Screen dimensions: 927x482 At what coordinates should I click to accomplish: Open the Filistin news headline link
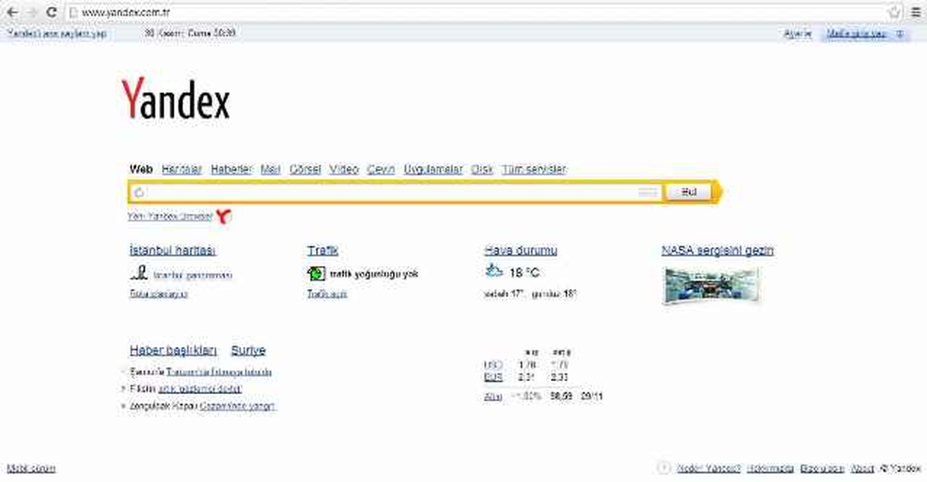click(x=200, y=389)
